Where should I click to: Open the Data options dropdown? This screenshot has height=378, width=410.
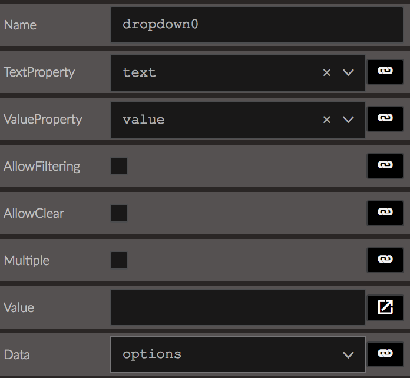pos(238,354)
